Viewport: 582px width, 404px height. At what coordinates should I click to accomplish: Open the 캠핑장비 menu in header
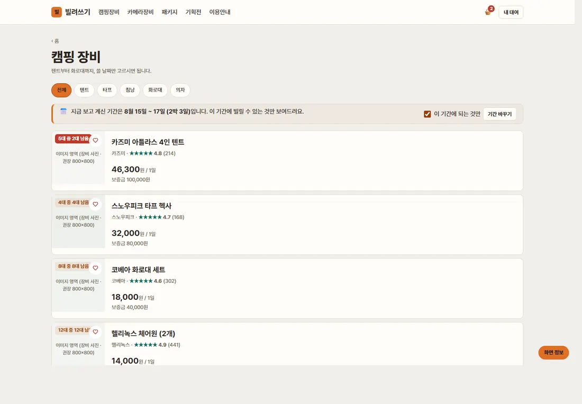point(109,12)
